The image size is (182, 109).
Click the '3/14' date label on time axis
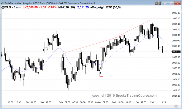[61, 102]
